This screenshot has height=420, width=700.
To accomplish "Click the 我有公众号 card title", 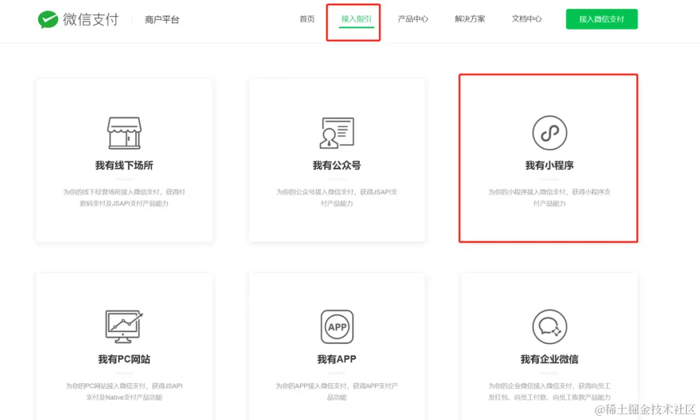I will tap(336, 165).
